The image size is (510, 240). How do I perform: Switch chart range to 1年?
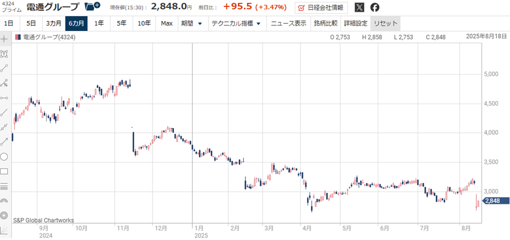click(x=99, y=23)
